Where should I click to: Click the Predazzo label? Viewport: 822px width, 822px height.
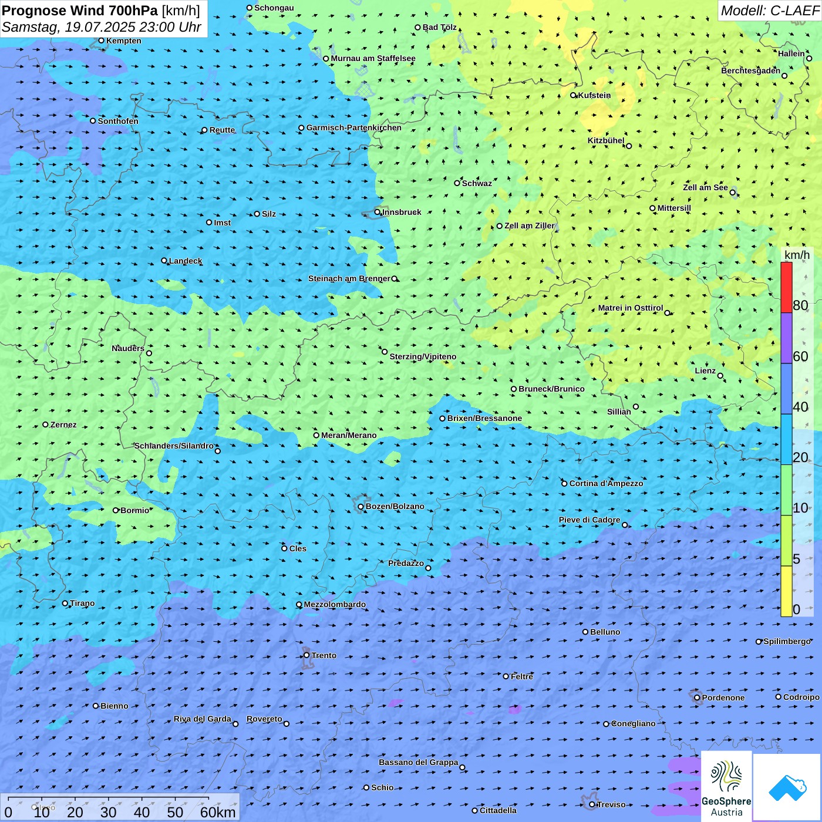click(406, 563)
